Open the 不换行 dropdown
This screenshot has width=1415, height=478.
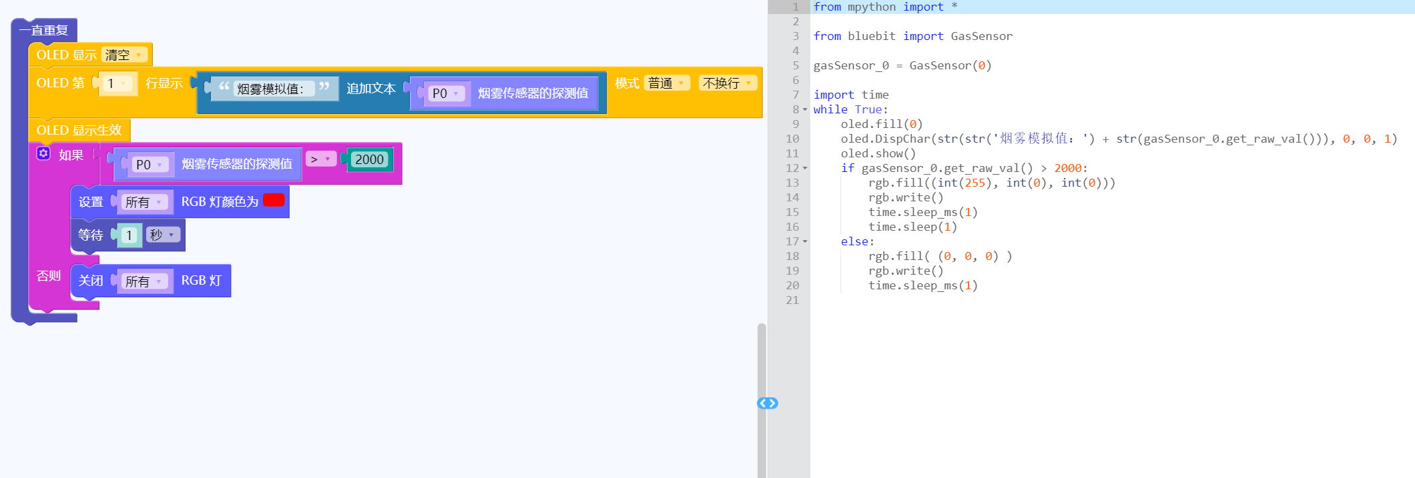tap(727, 83)
